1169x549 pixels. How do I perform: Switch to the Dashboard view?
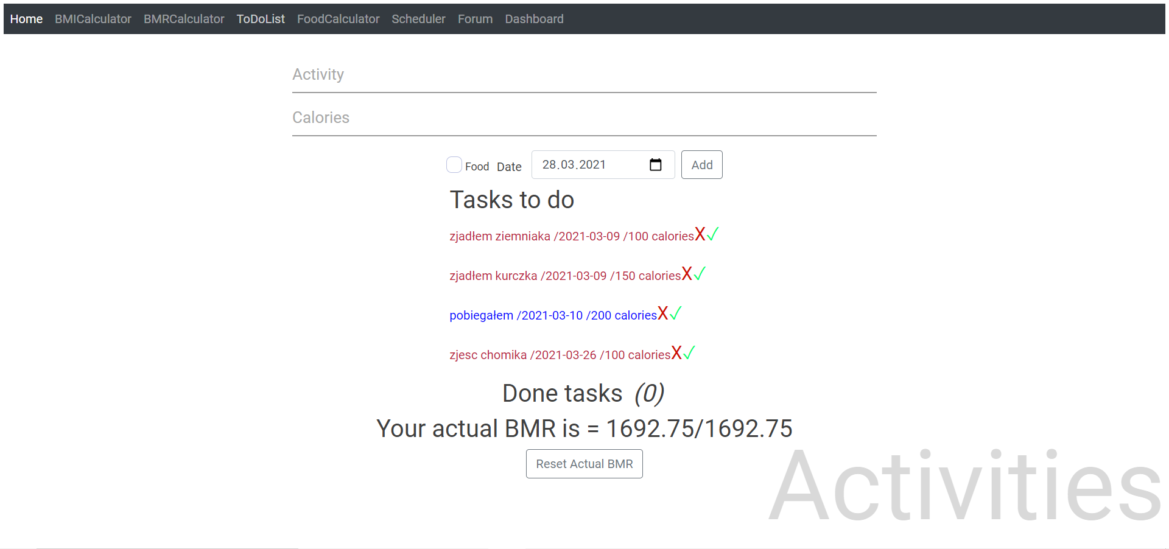(534, 19)
